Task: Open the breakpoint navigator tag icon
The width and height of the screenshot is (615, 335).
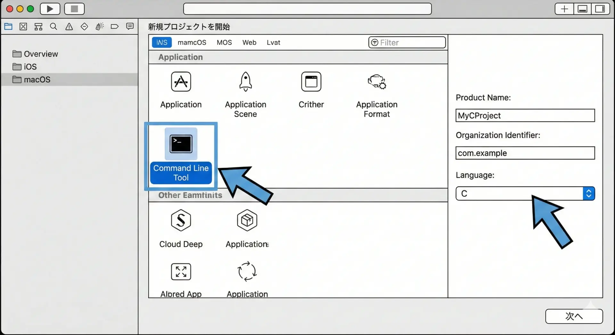Action: click(114, 27)
